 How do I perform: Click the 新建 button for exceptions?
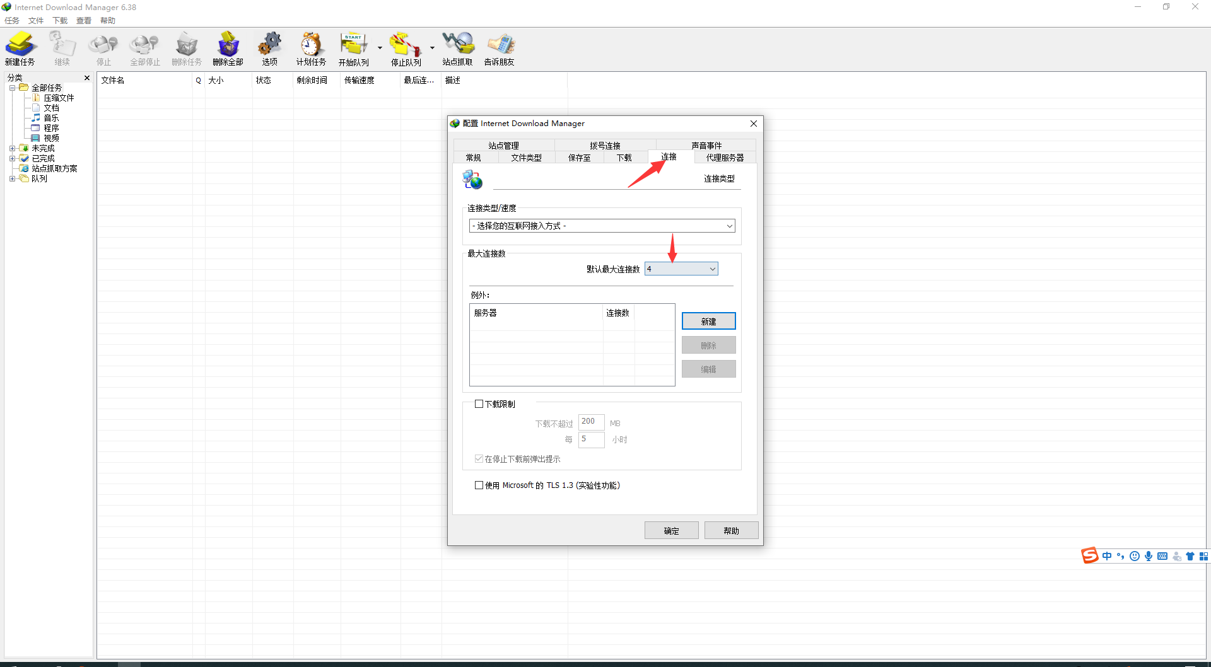(708, 321)
